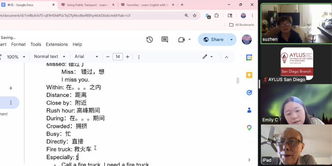
Task: Expand the Normal text style dropdown
Action: pos(50,57)
